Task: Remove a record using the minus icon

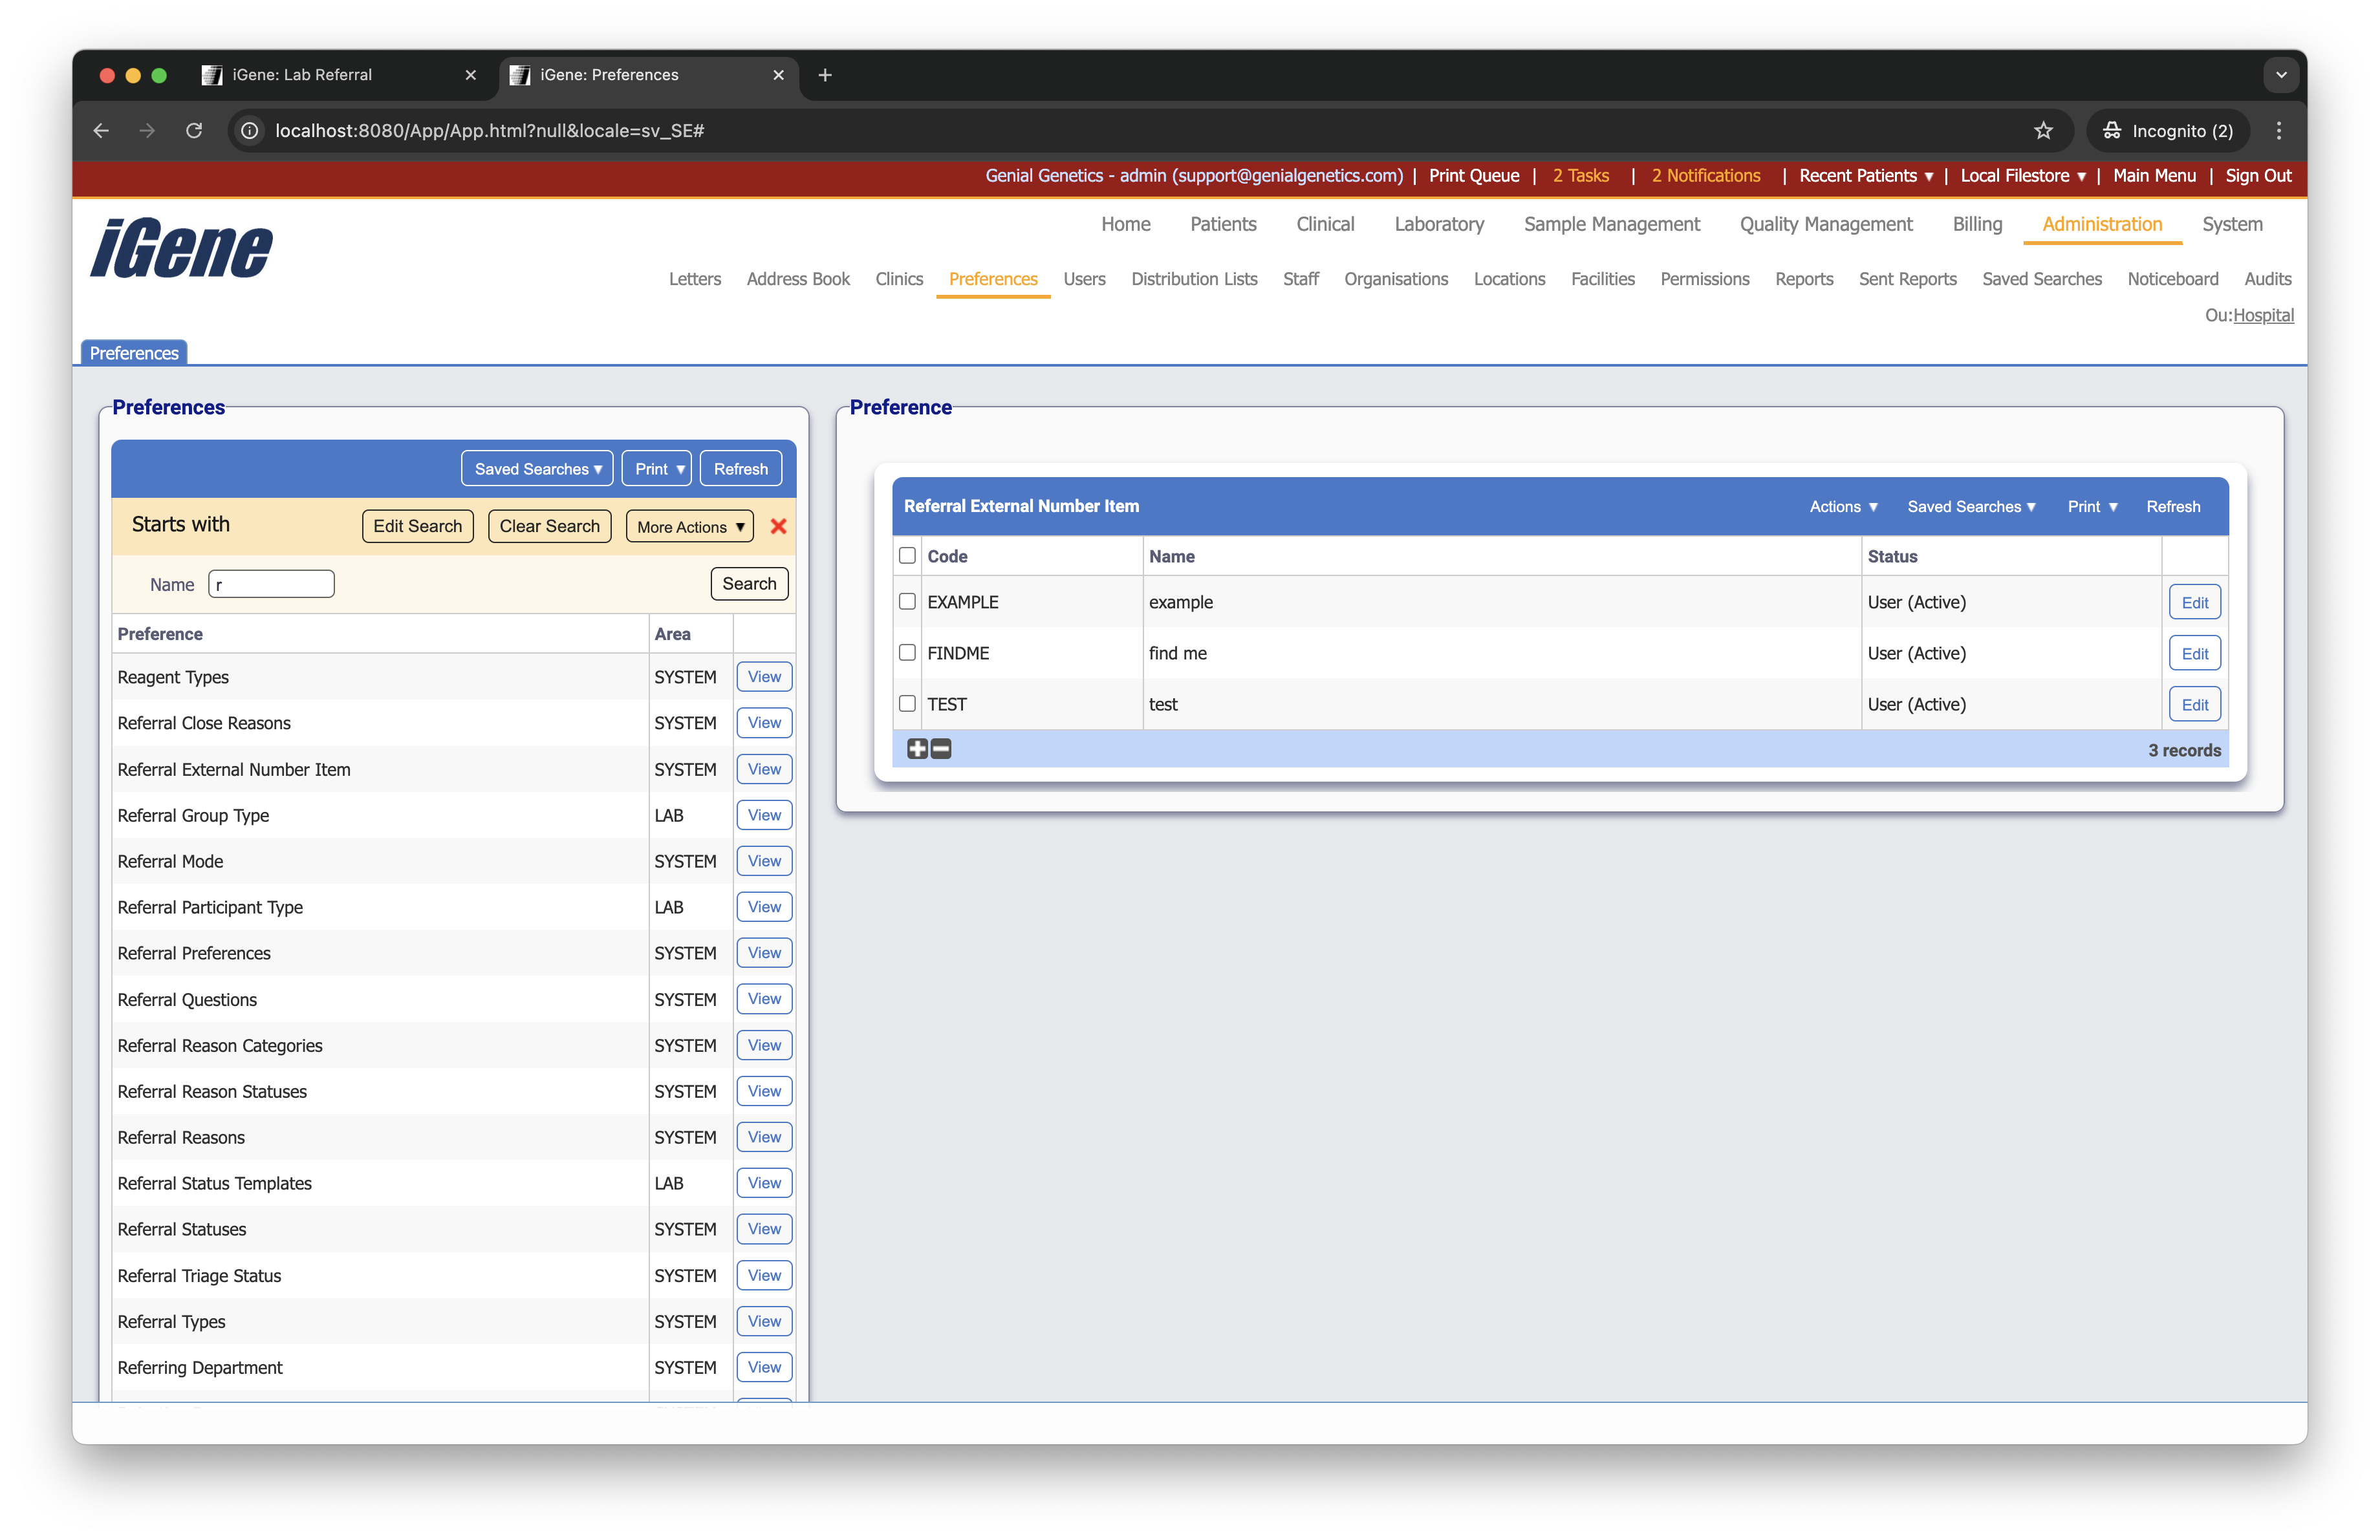Action: [940, 749]
